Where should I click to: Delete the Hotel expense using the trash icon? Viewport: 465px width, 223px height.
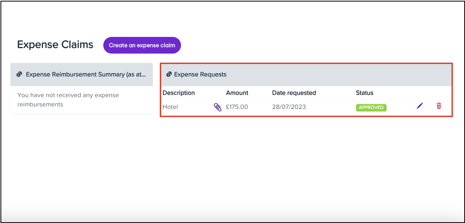(439, 106)
